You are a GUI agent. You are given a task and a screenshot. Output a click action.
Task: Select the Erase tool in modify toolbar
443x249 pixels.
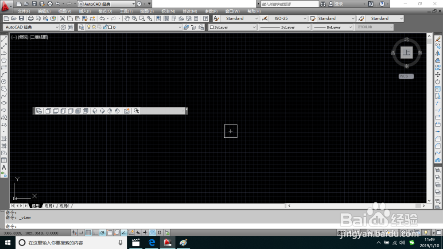438,39
